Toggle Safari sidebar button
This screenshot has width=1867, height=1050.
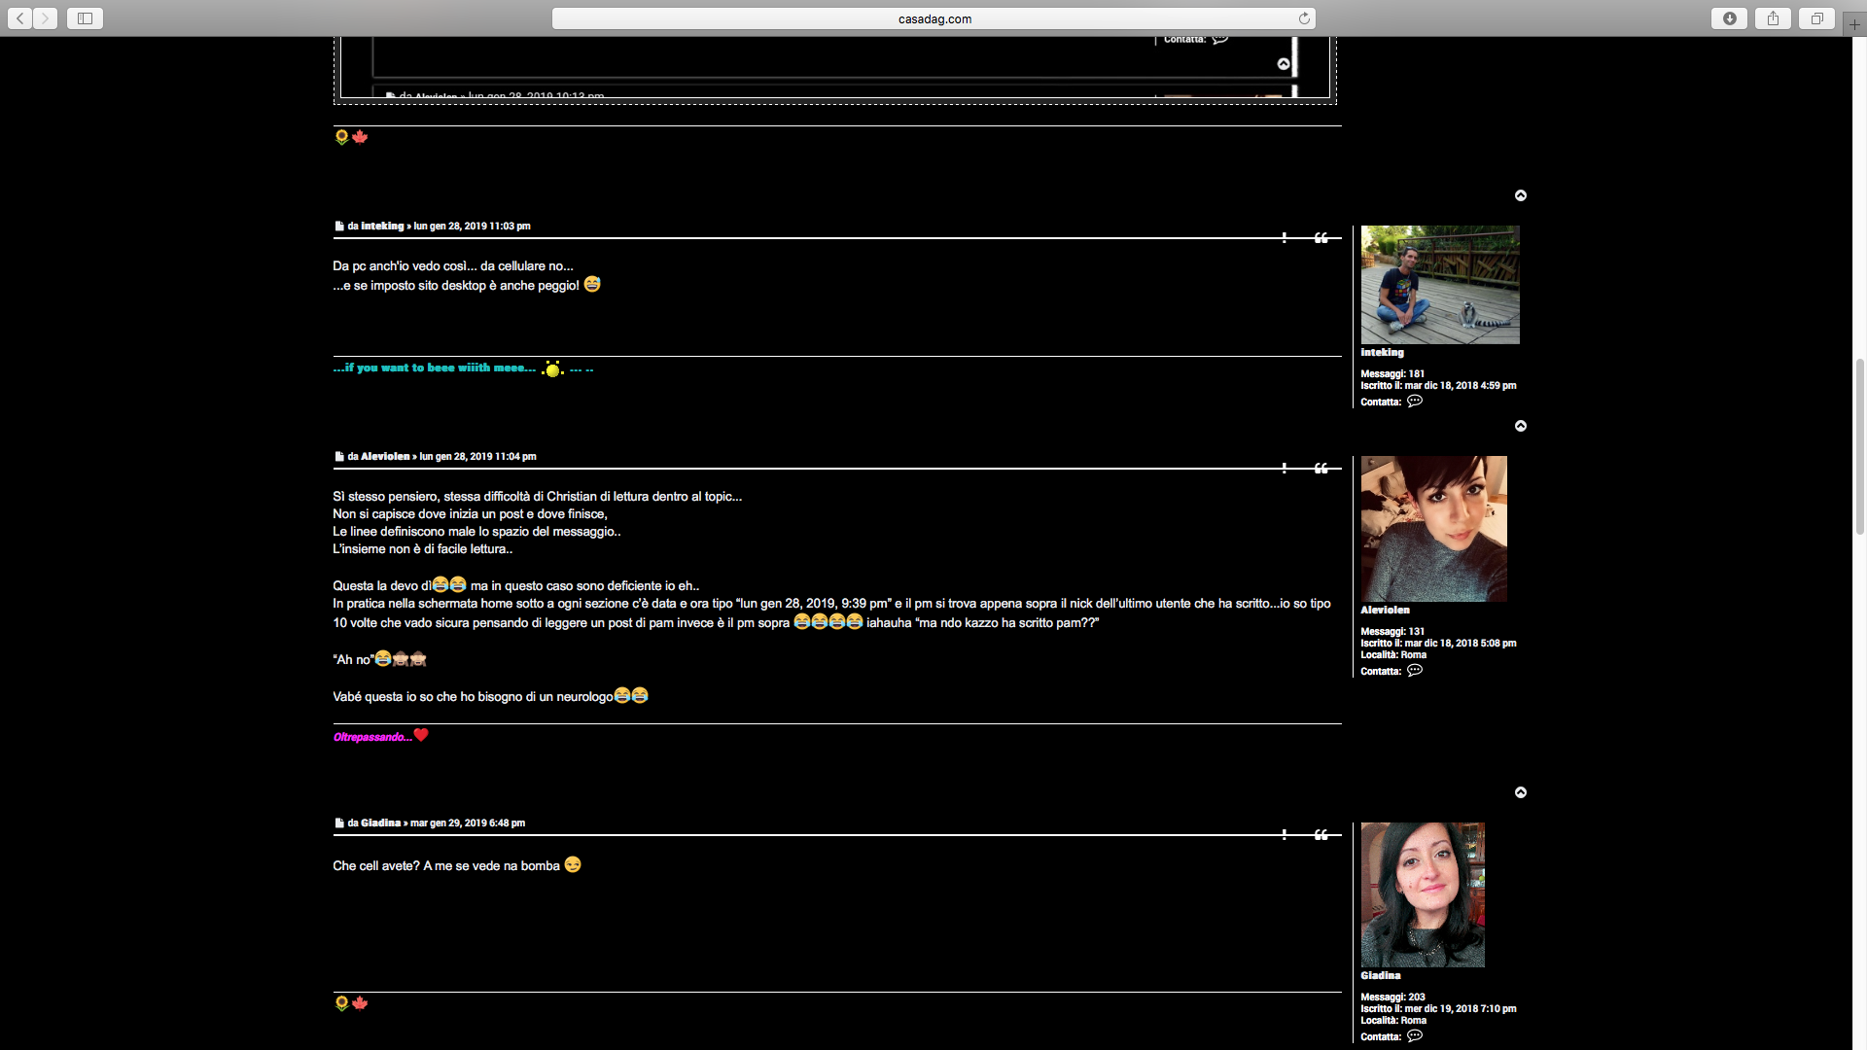point(85,18)
